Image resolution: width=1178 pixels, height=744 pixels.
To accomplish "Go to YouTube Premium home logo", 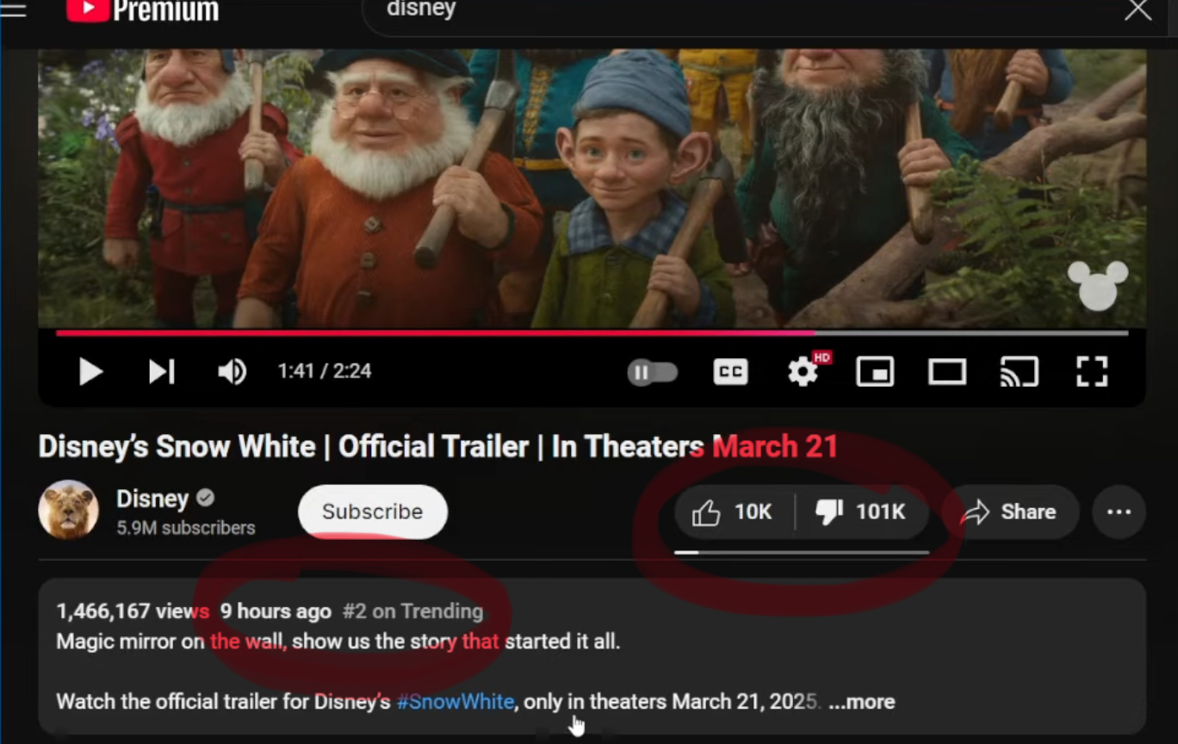I will [x=143, y=10].
